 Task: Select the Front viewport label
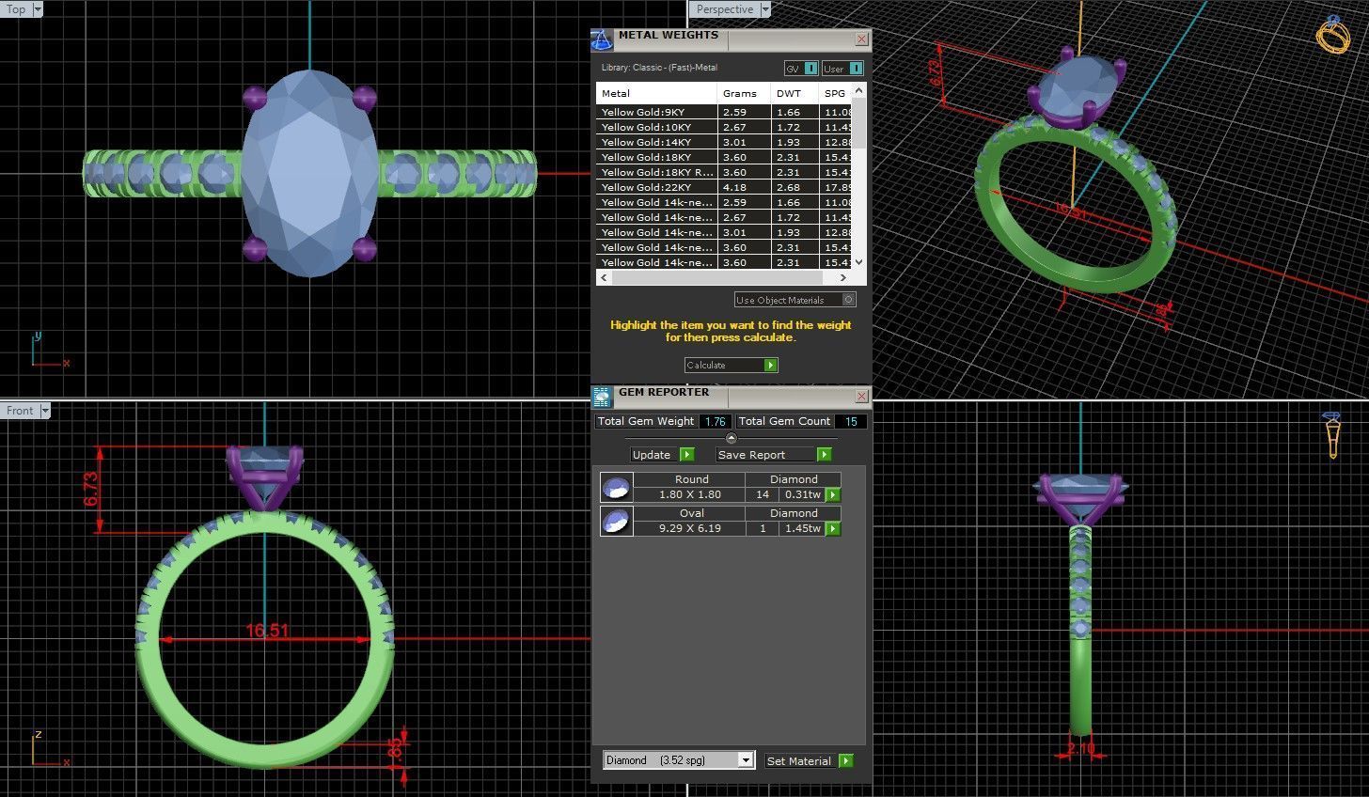[x=20, y=411]
